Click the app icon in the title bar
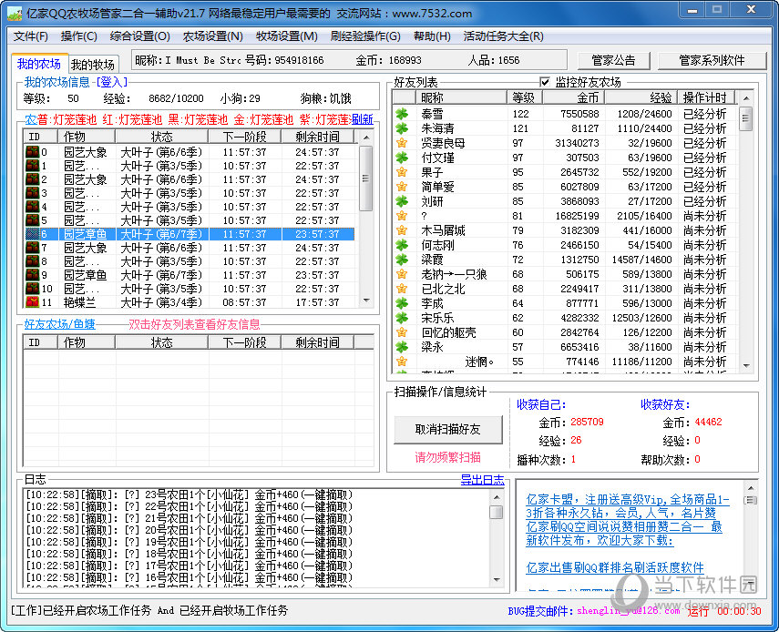779x632 pixels. 15,13
